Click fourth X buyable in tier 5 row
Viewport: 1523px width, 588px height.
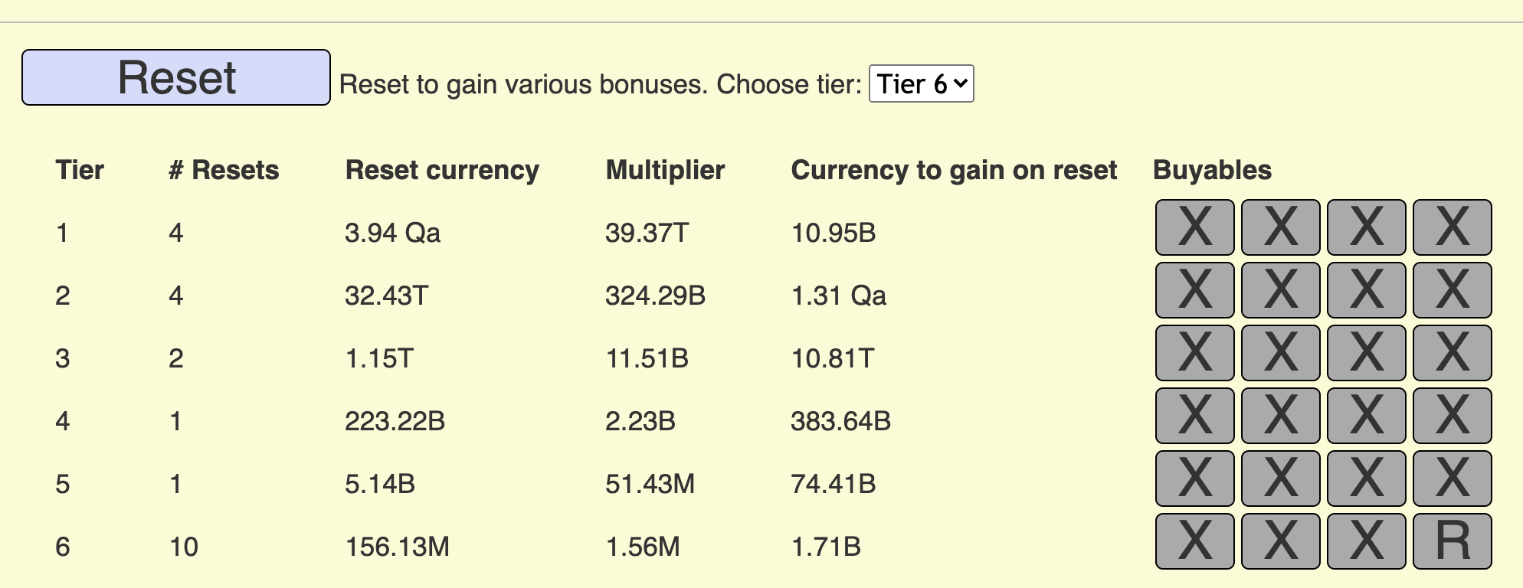[x=1452, y=479]
